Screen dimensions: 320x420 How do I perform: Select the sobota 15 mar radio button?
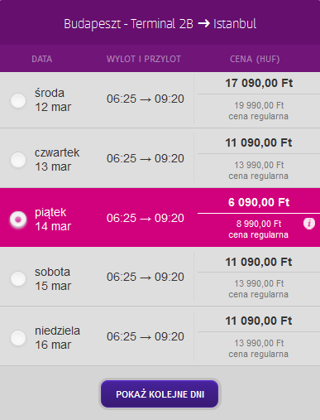pyautogui.click(x=18, y=278)
